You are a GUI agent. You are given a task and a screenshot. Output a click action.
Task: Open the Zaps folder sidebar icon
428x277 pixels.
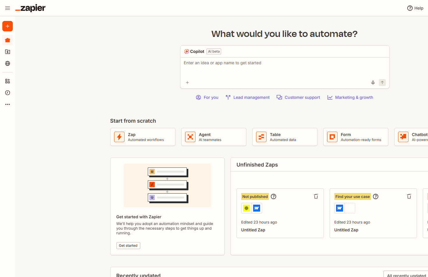point(8,52)
